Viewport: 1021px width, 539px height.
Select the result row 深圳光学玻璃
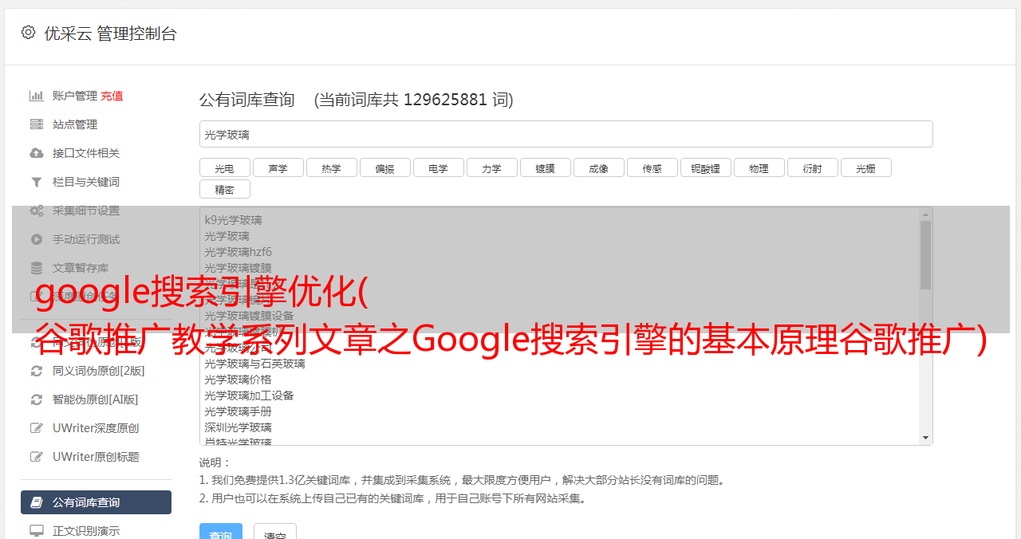coord(238,427)
